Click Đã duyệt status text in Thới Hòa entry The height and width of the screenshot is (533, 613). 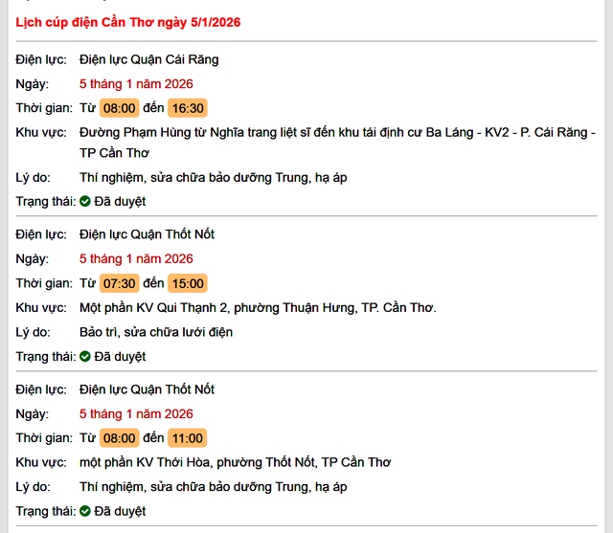[120, 512]
